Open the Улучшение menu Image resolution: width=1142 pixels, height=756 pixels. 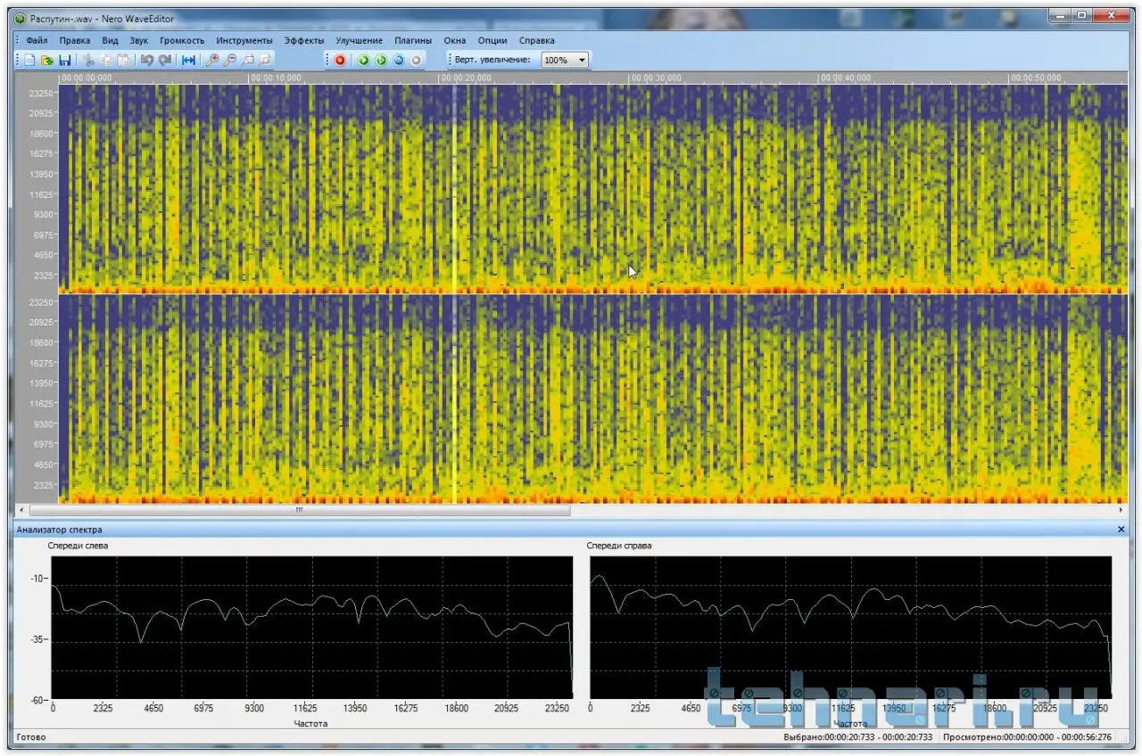click(x=359, y=40)
